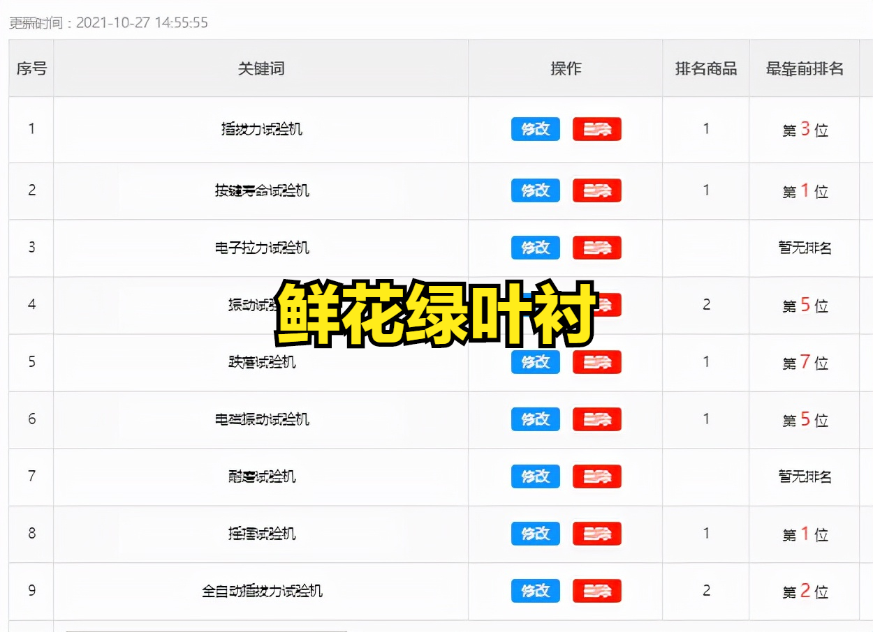Click the red delete button for 插拔力试验机
This screenshot has width=873, height=632.
(x=597, y=129)
